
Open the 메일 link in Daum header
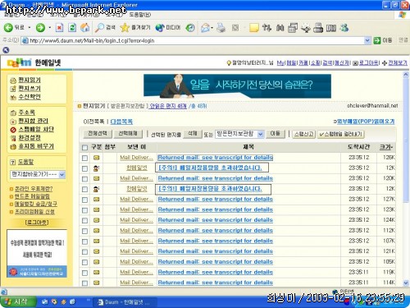(291, 63)
